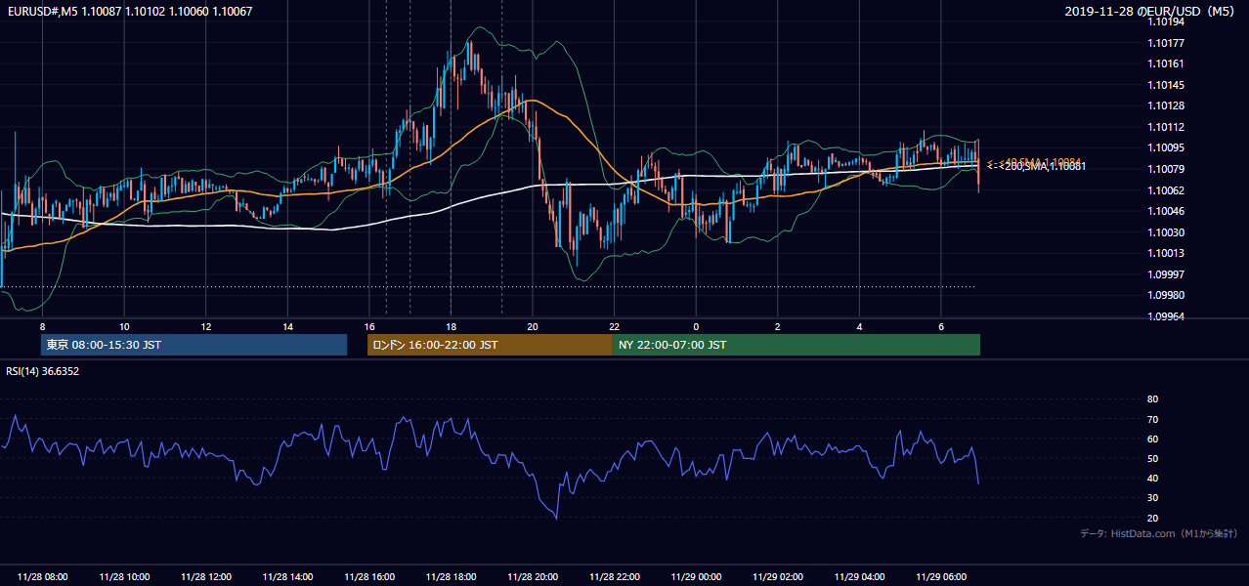Click the hour label 16 under the price chart

[369, 326]
